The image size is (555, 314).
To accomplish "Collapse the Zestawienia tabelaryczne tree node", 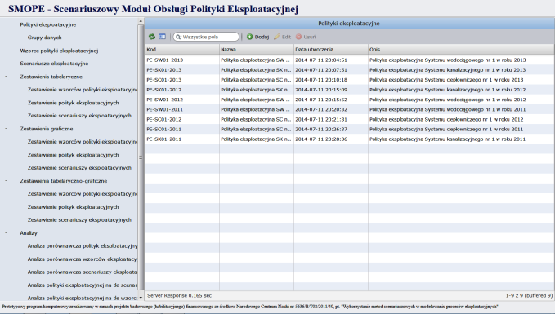I will (x=6, y=77).
